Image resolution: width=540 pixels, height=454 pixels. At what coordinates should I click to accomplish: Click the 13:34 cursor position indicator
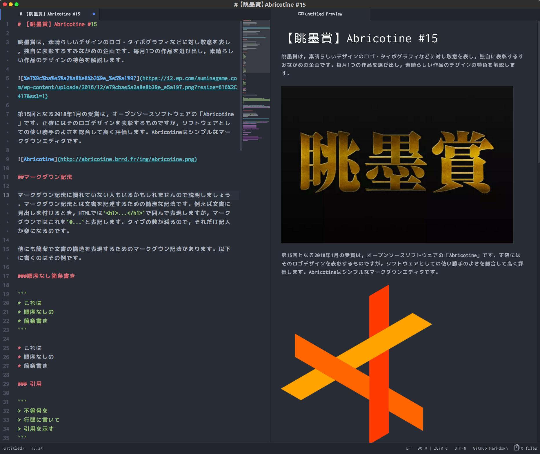(37, 448)
